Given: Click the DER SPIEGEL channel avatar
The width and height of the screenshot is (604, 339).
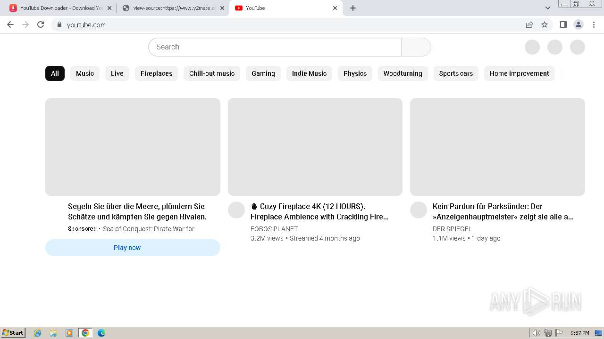Looking at the screenshot, I should [x=419, y=210].
